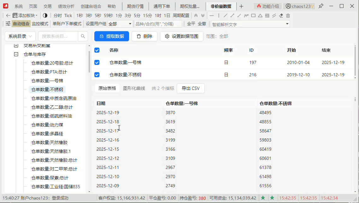Uncheck the 仓单数量:一号棉 row checkbox
The image size is (359, 203).
coord(97,62)
